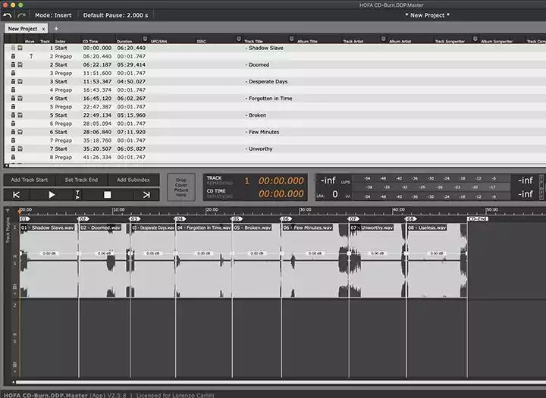Click the Add Subindex button

pyautogui.click(x=133, y=180)
